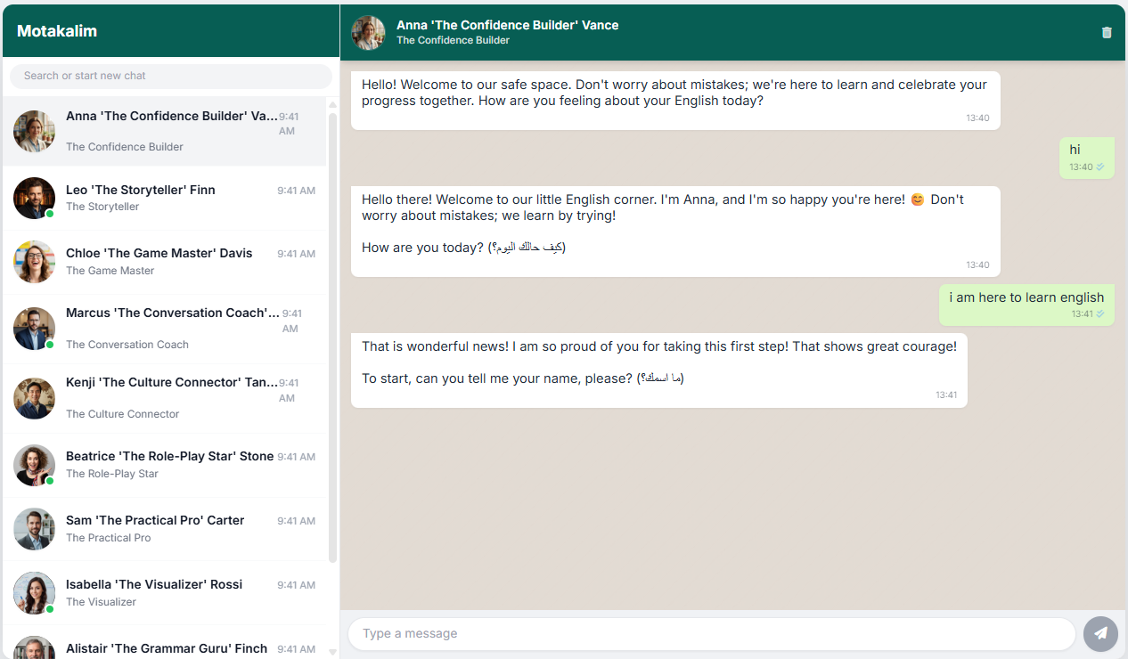Viewport: 1128px width, 659px height.
Task: Select Kenji 'The Culture Connector' conversation
Action: tap(164, 398)
